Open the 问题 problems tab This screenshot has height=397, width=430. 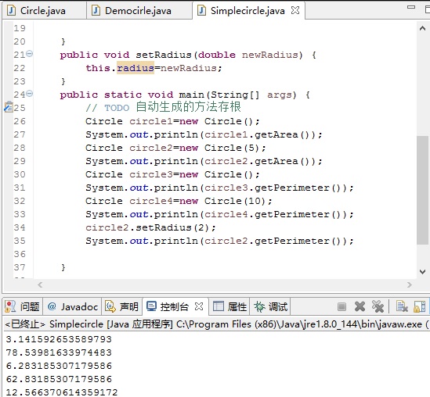23,306
